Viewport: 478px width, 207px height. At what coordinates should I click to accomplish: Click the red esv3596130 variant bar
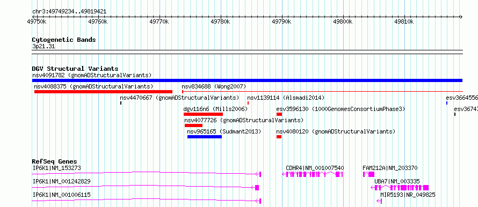[x=279, y=114]
